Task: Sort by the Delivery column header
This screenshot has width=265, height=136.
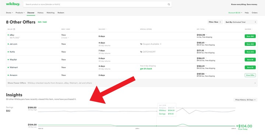Action: (x=103, y=29)
